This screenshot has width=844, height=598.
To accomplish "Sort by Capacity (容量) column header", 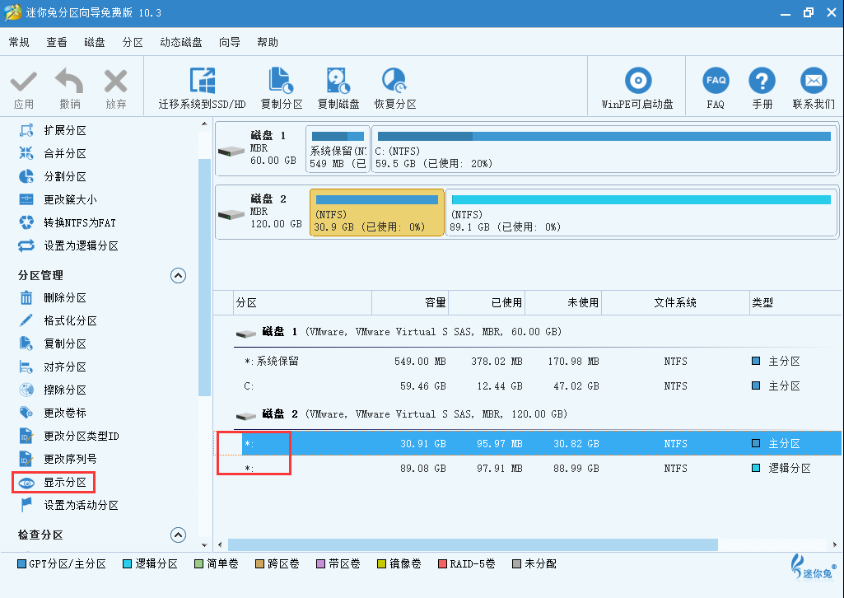I will click(x=410, y=302).
